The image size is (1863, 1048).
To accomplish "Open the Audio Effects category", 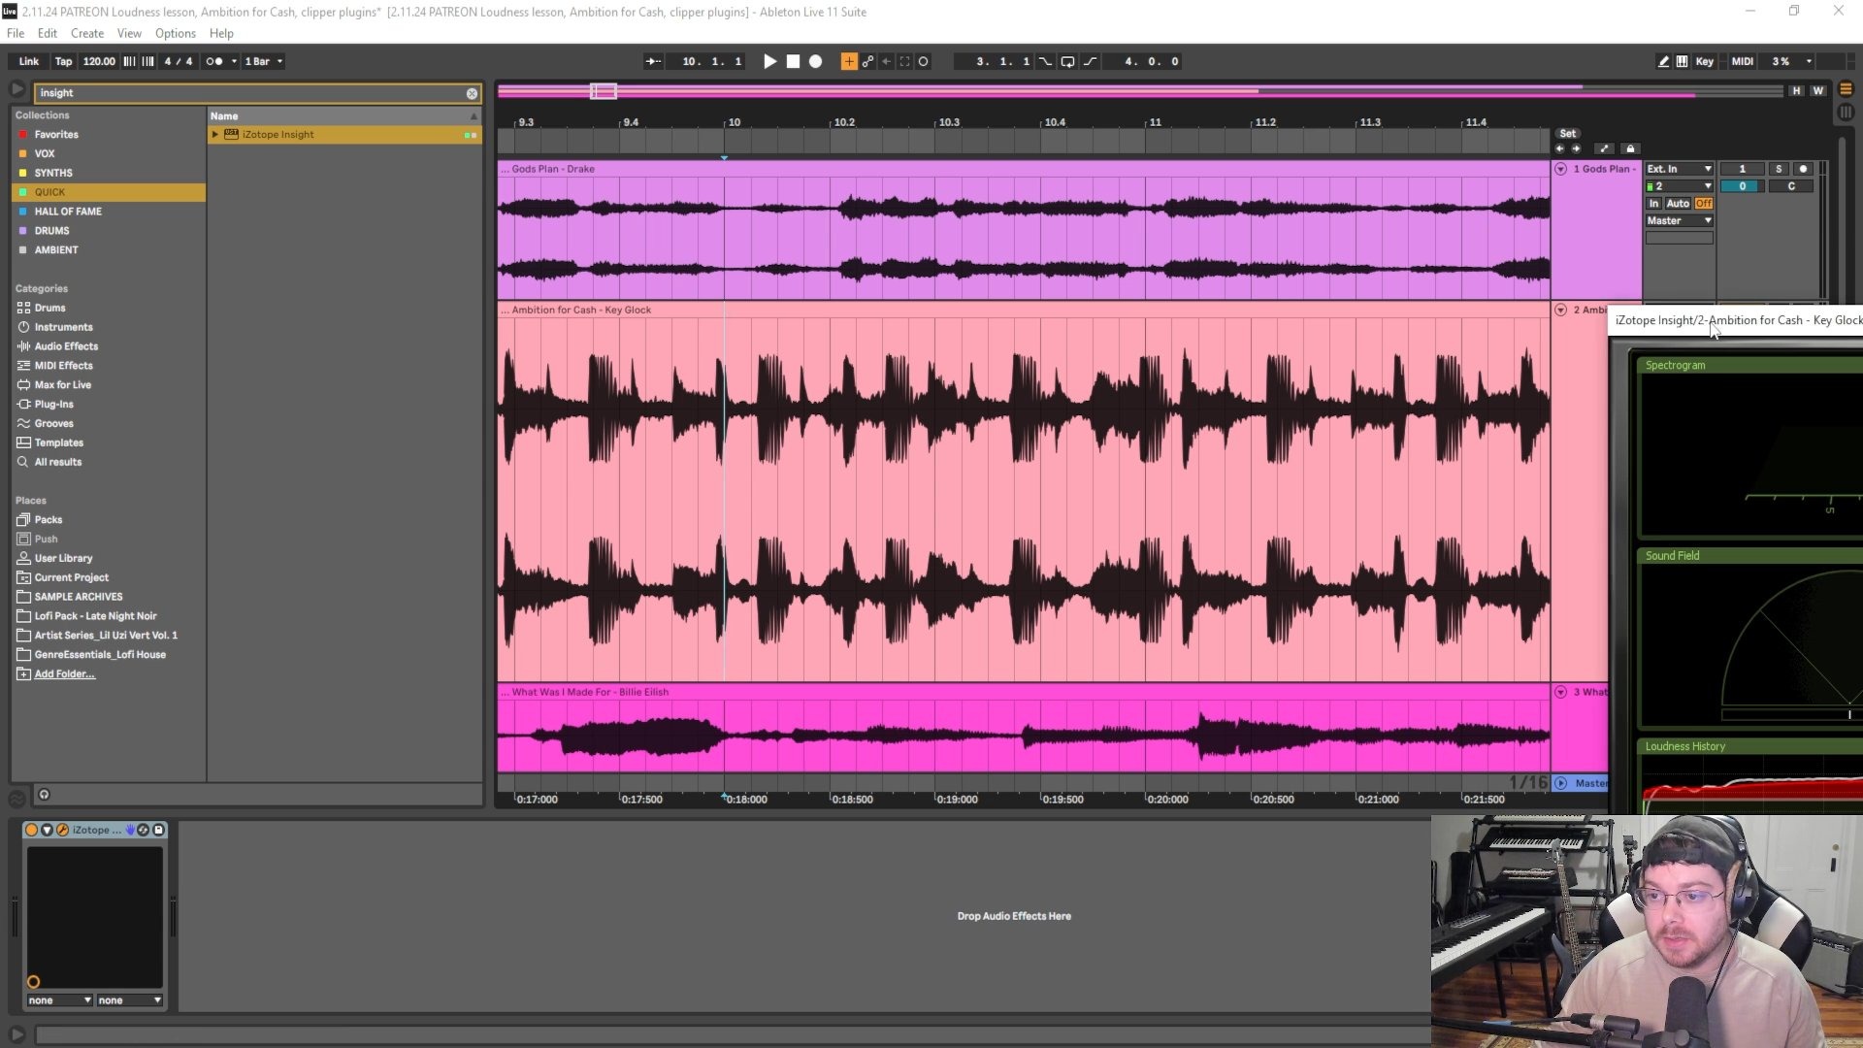I will [66, 346].
